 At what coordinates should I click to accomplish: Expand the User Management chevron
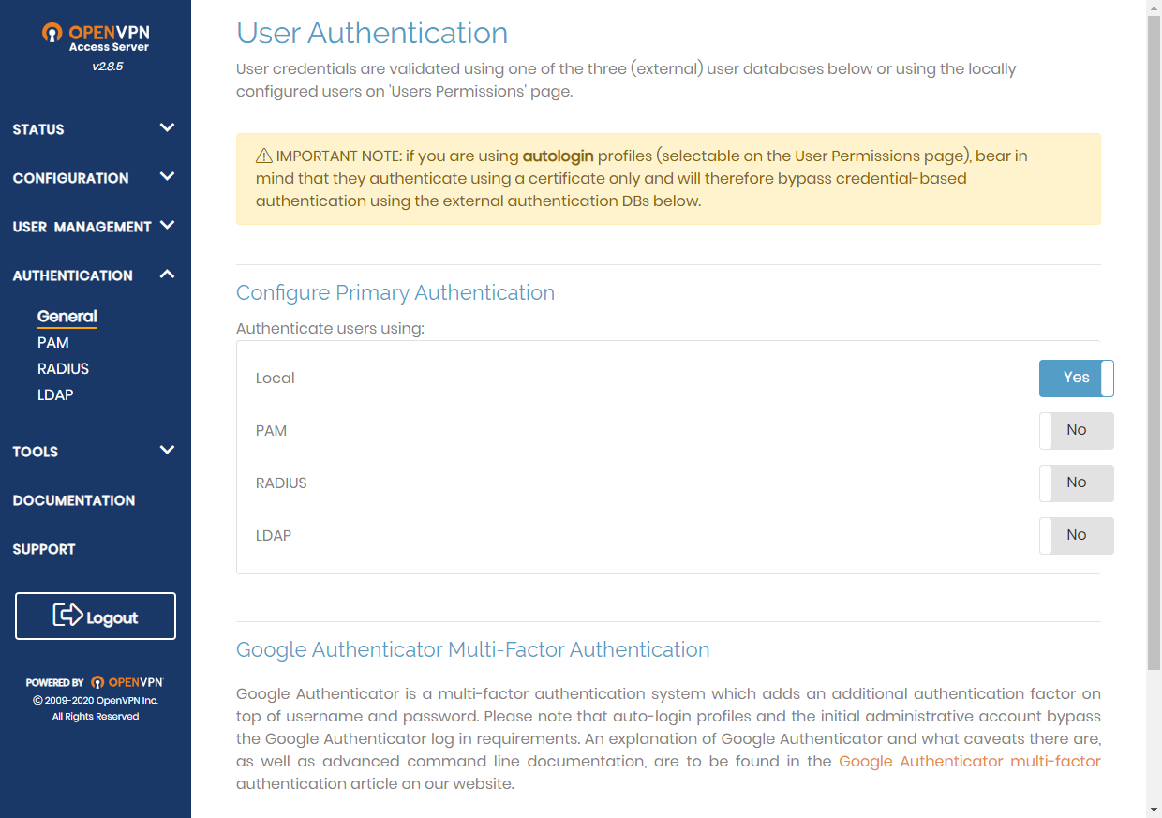click(167, 226)
